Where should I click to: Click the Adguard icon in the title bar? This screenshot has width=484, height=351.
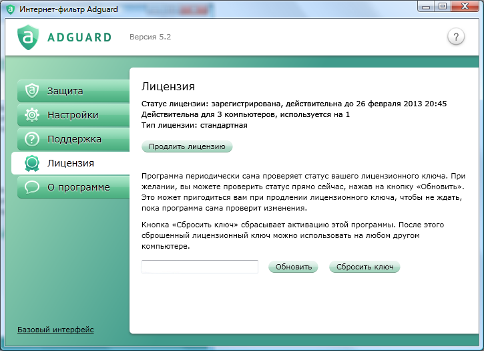click(11, 9)
